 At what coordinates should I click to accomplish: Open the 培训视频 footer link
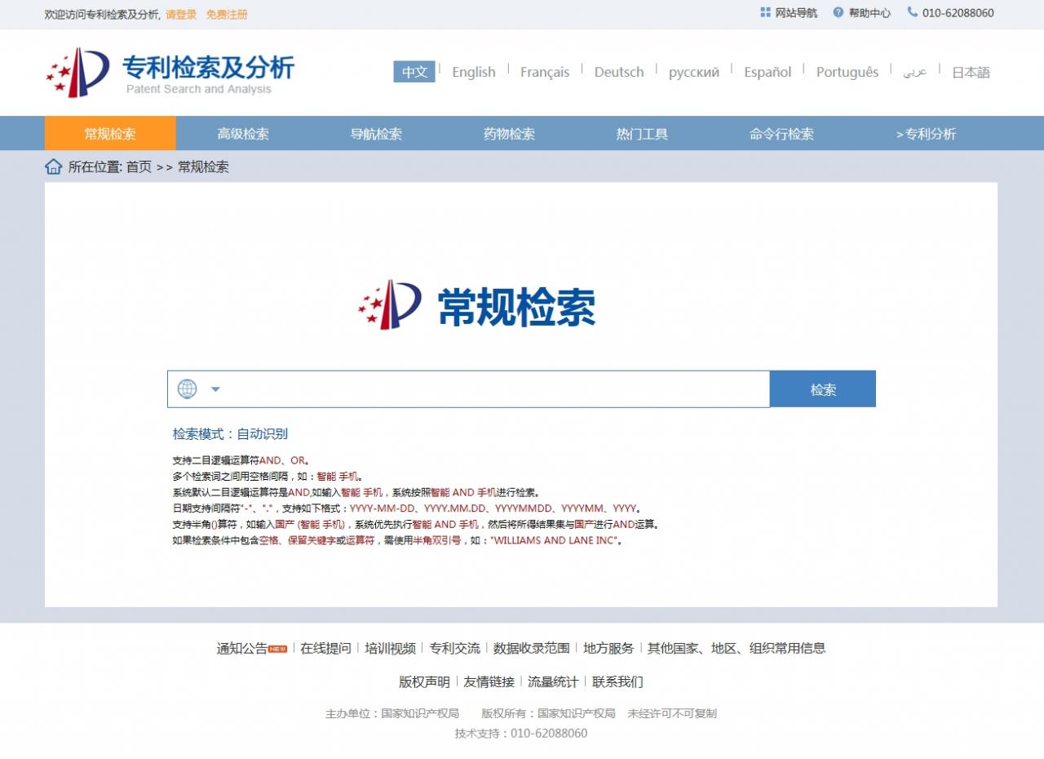390,648
